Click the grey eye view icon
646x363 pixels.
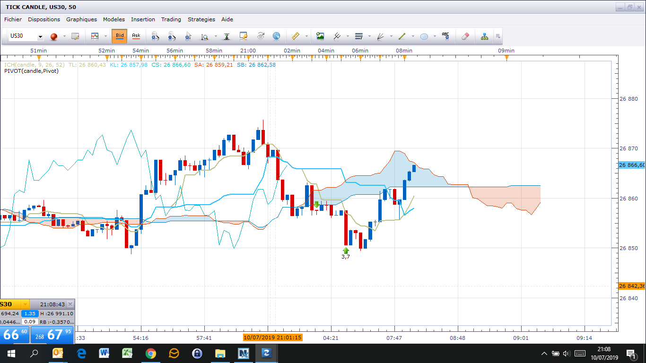(260, 36)
